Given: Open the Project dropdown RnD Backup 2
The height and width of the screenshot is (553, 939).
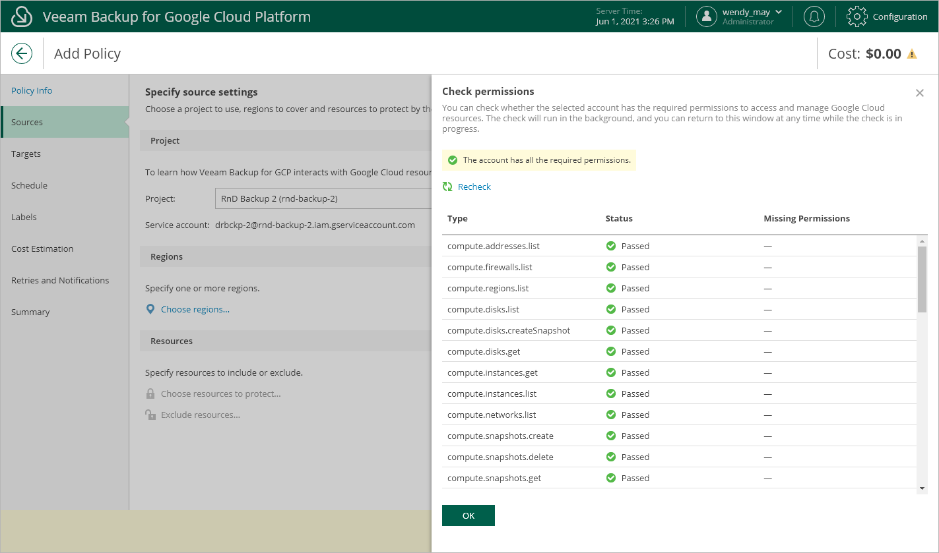Looking at the screenshot, I should pos(323,198).
